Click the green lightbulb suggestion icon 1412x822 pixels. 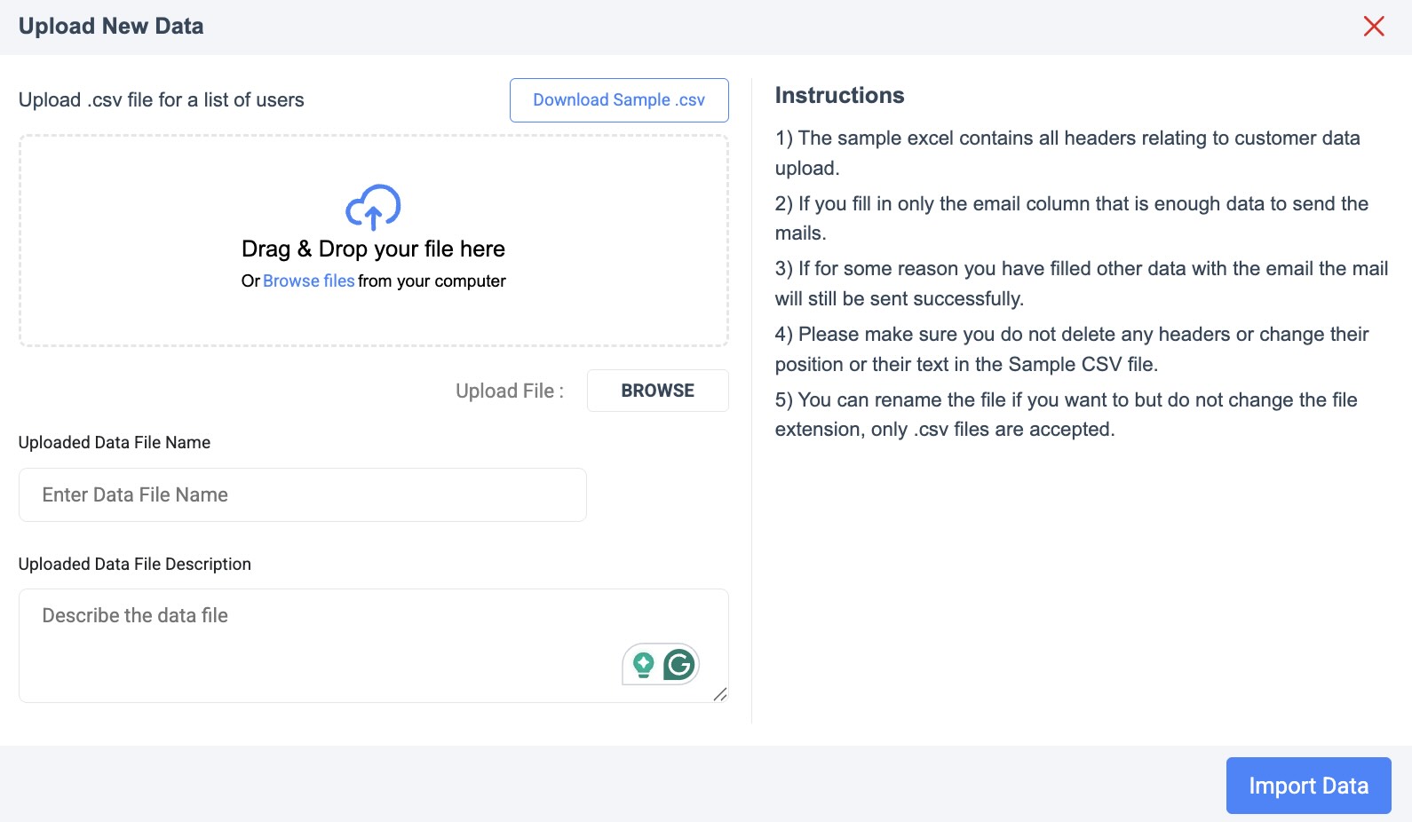pos(643,664)
